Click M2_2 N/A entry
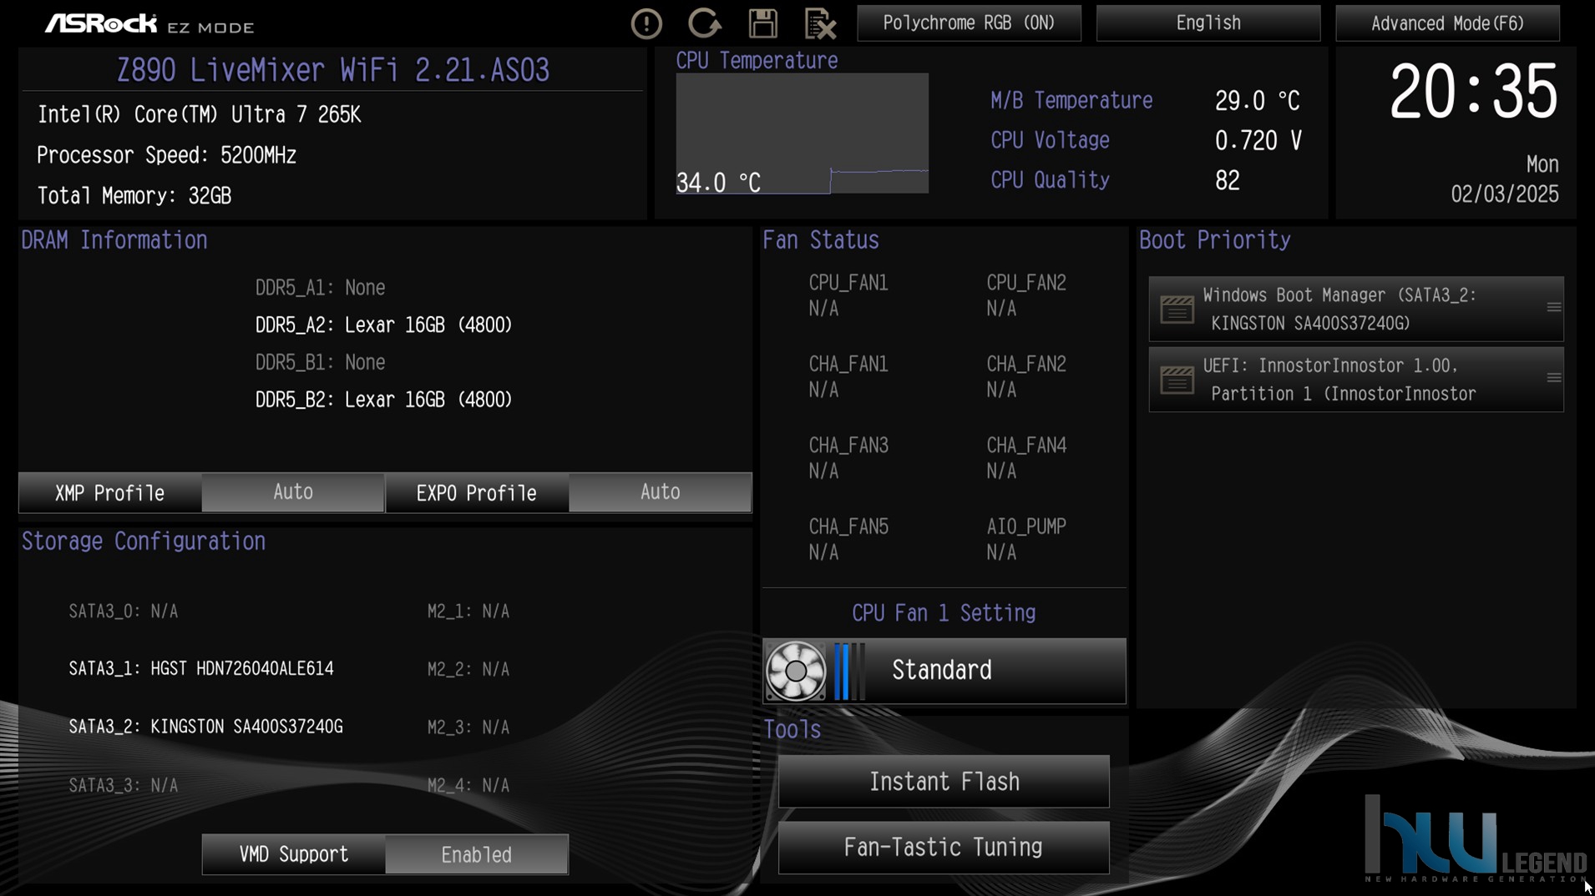Screen dimensions: 1595x896 point(468,669)
